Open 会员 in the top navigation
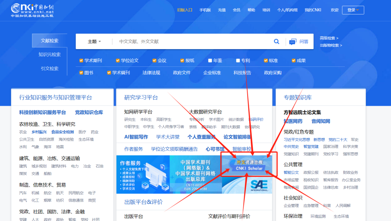This screenshot has height=221, width=391. tap(236, 10)
